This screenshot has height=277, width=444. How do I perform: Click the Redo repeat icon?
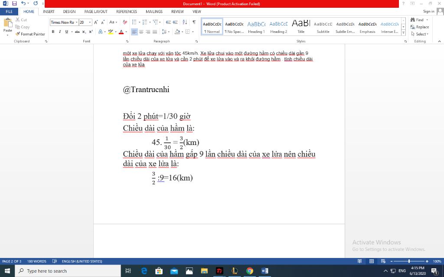pos(36,3)
